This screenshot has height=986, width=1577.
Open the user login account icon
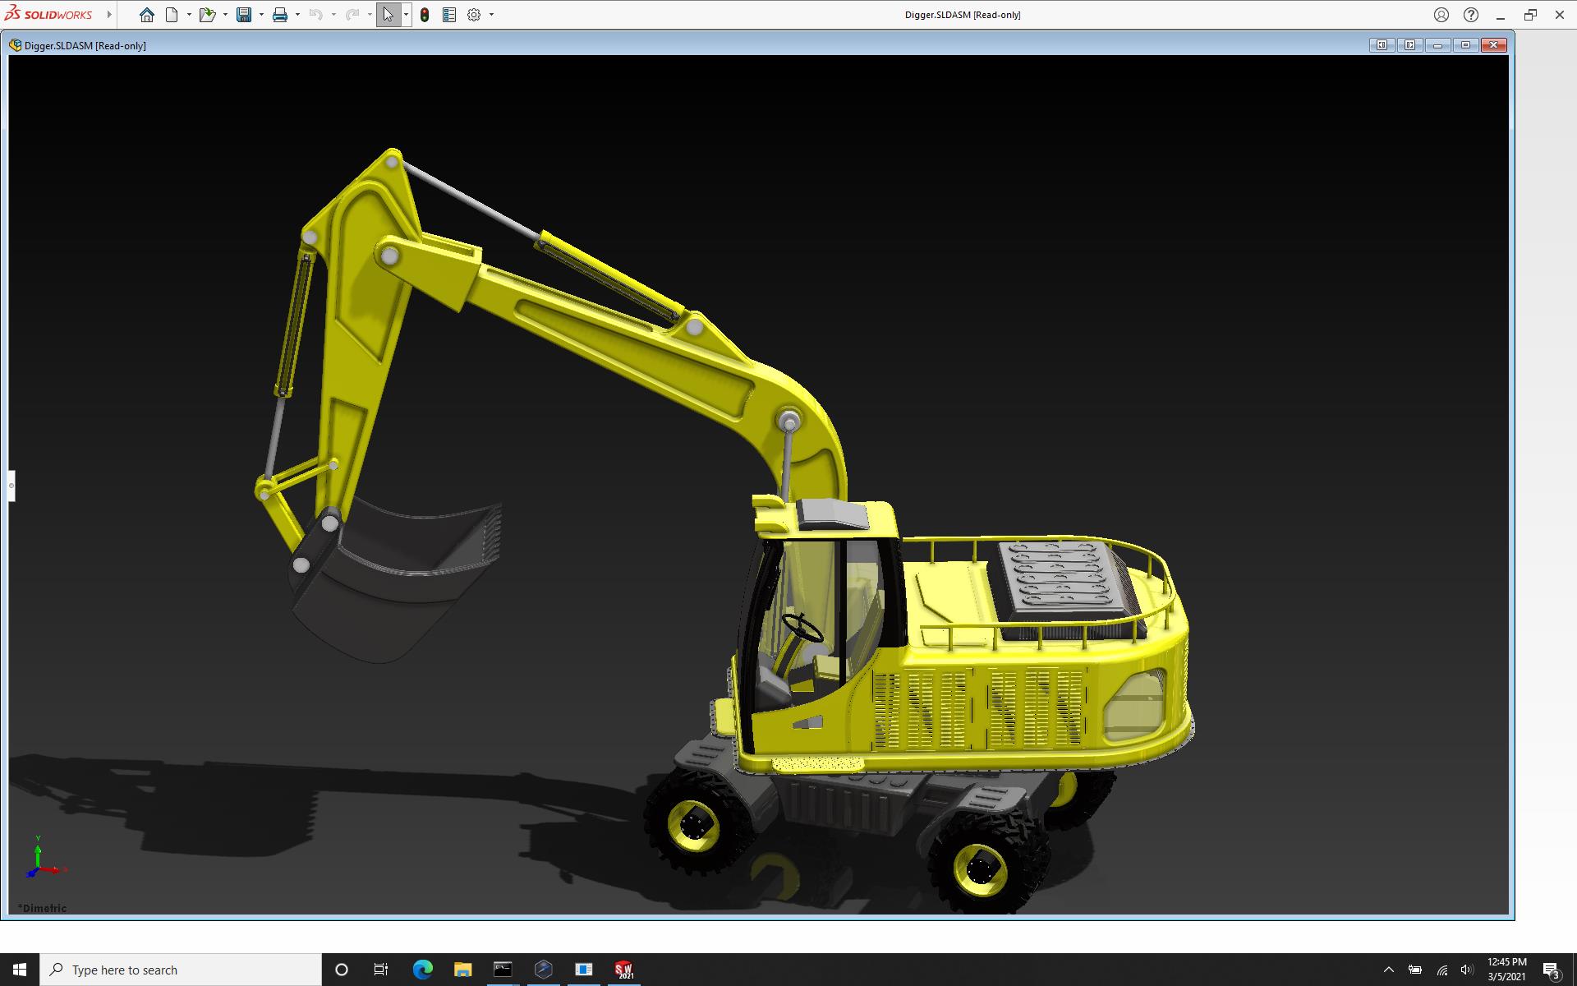[1441, 15]
